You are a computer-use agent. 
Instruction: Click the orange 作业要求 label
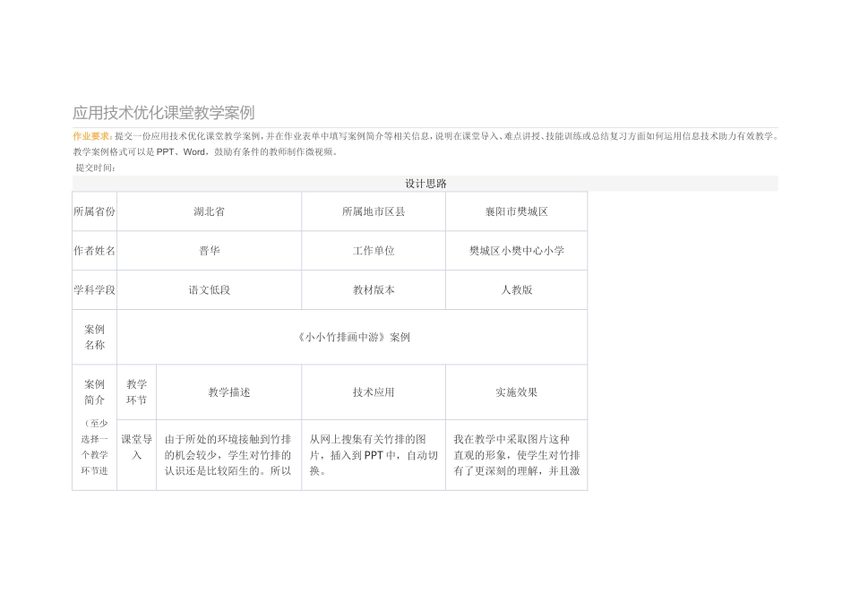tap(93, 136)
